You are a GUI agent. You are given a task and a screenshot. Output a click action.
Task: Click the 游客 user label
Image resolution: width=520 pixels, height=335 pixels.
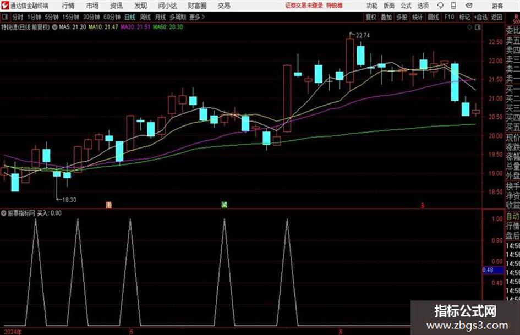pos(497,6)
